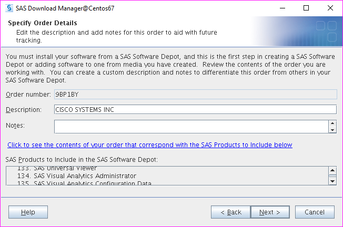343x227 pixels.
Task: Focus the Notes text area
Action: pos(191,127)
